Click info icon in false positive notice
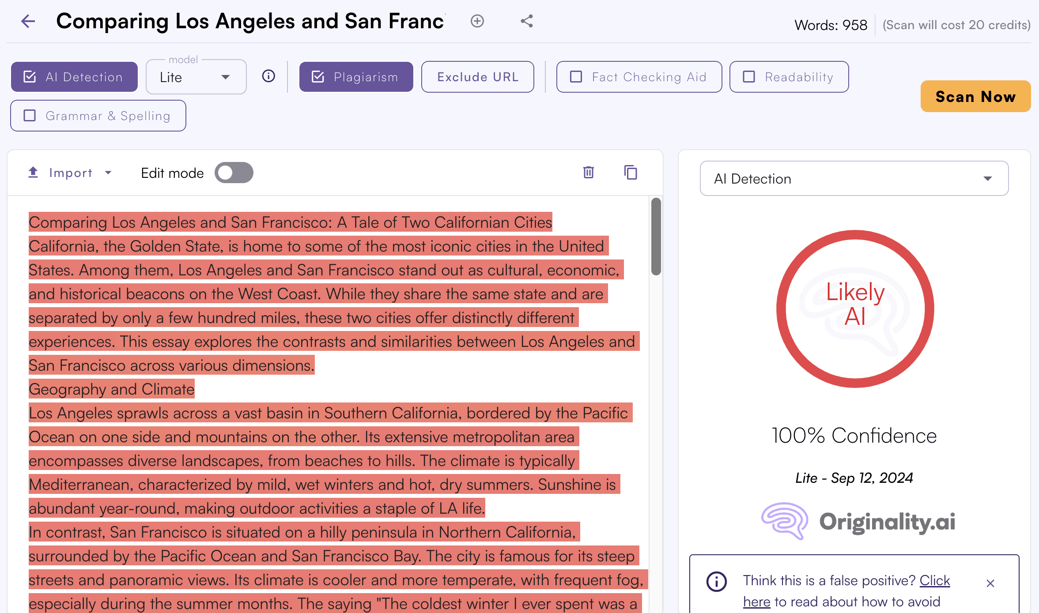Image resolution: width=1039 pixels, height=613 pixels. 716,582
